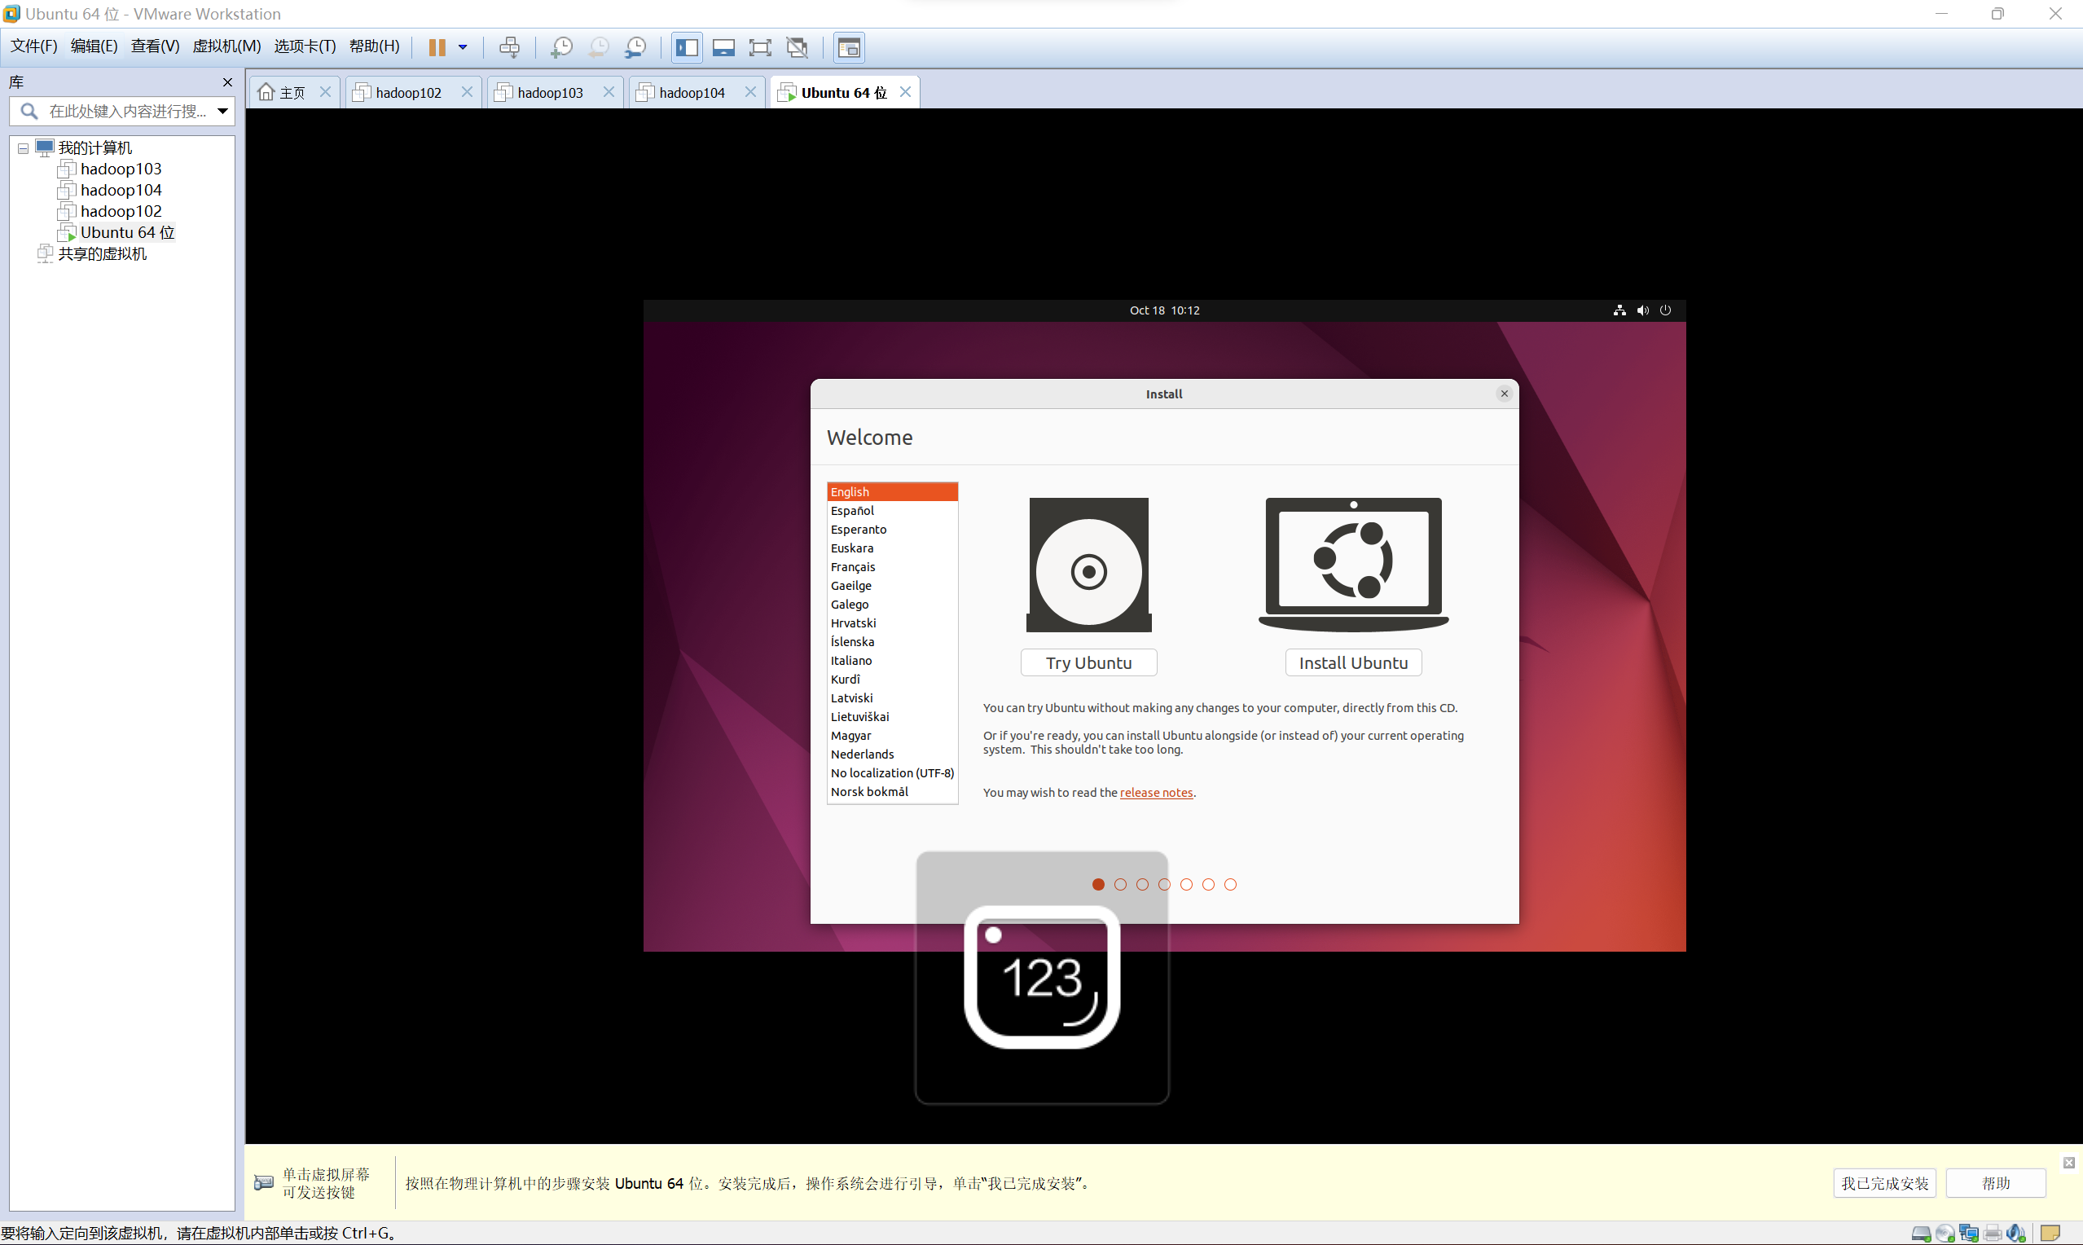2083x1245 pixels.
Task: Click the library search input field
Action: [125, 111]
